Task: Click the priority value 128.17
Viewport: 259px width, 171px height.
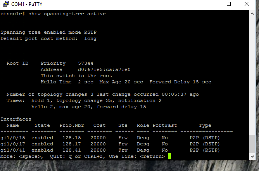Action: (72, 144)
